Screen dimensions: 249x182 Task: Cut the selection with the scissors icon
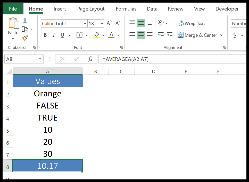(x=25, y=21)
